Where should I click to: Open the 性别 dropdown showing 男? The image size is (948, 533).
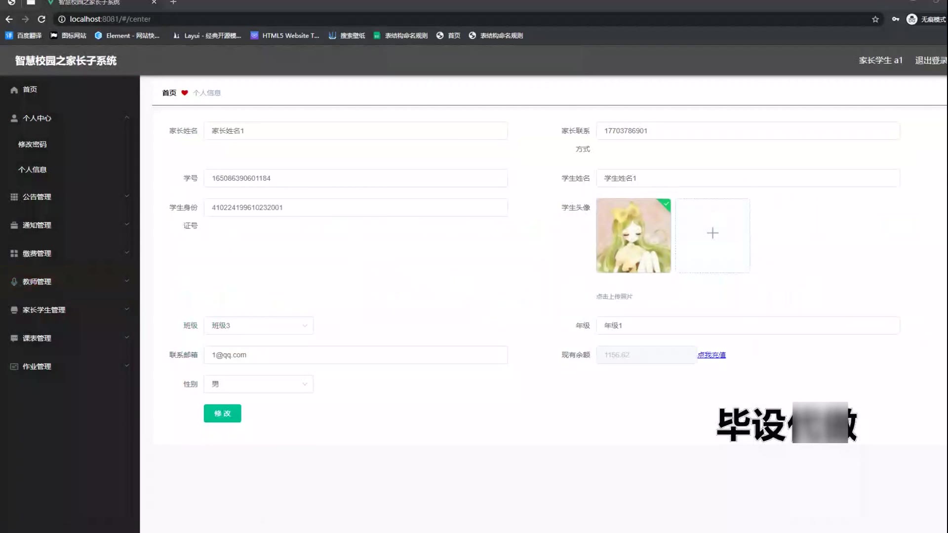[x=258, y=384]
